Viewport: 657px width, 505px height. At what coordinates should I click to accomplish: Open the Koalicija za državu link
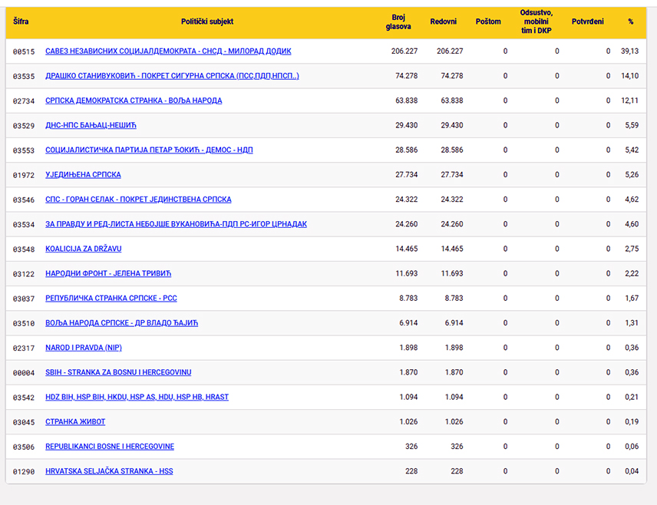84,249
